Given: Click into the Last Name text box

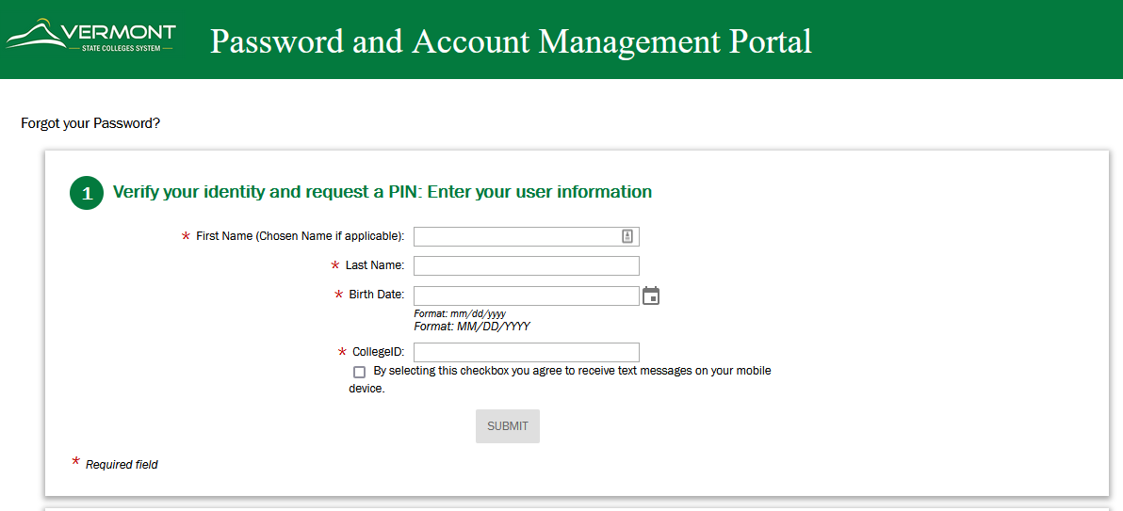Looking at the screenshot, I should (x=526, y=265).
